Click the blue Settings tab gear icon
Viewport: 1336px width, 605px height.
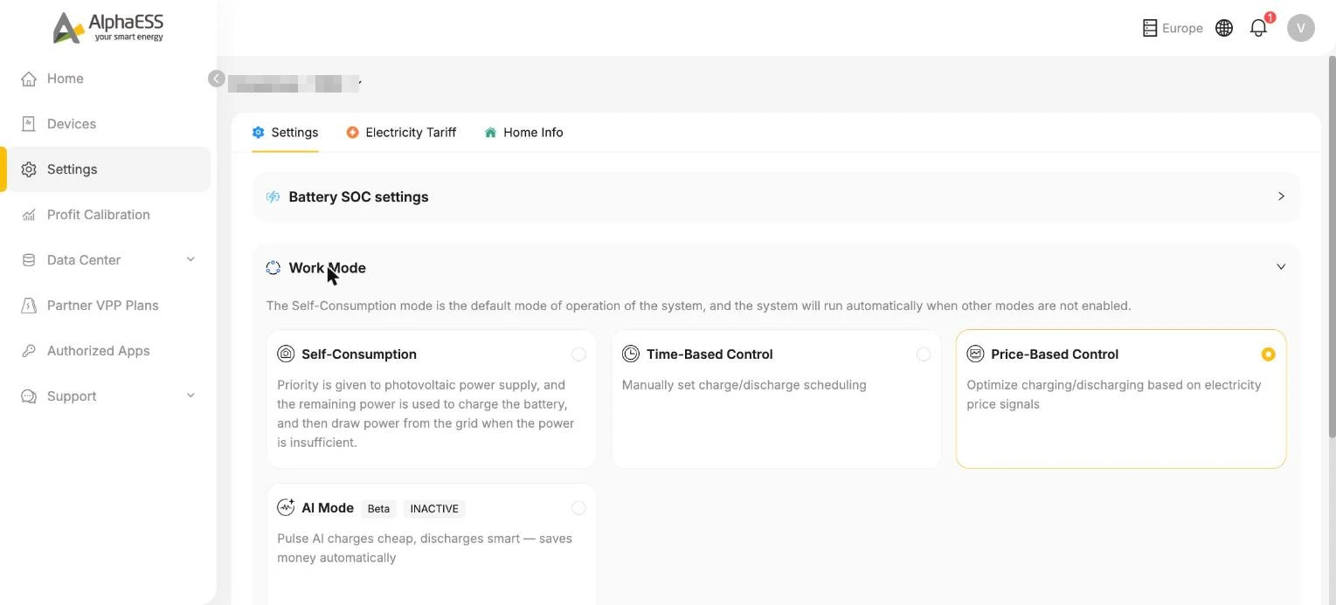[x=258, y=133]
